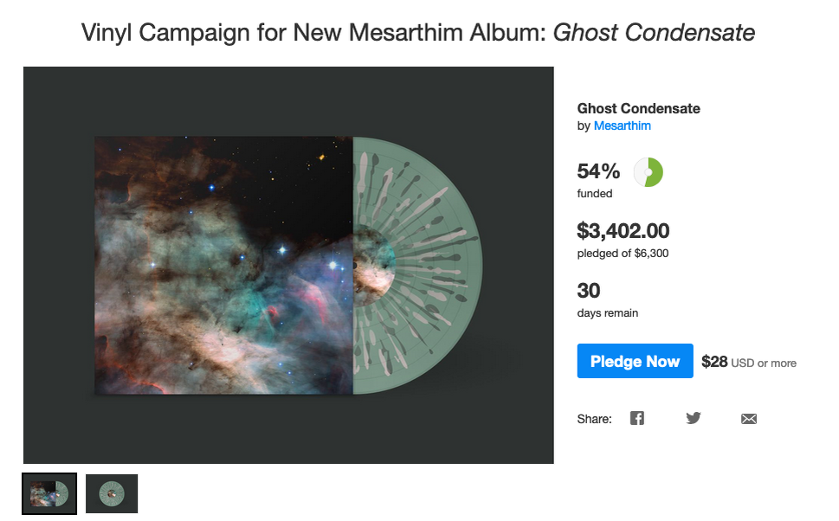
Task: Select the second thumbnail showing vinyl only
Action: pos(112,493)
